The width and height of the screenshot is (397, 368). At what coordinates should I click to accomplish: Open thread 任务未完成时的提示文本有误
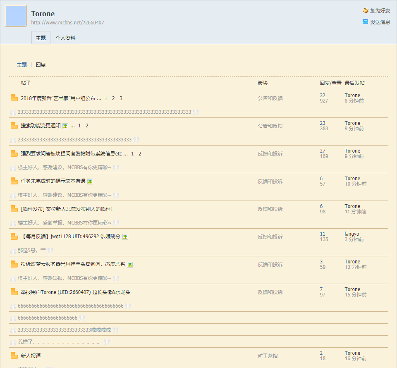pyautogui.click(x=53, y=181)
